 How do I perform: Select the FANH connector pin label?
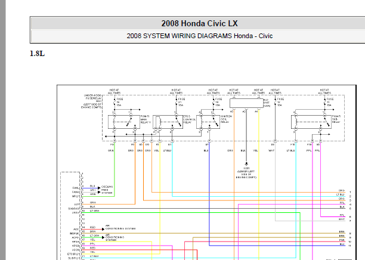[x=76, y=192]
